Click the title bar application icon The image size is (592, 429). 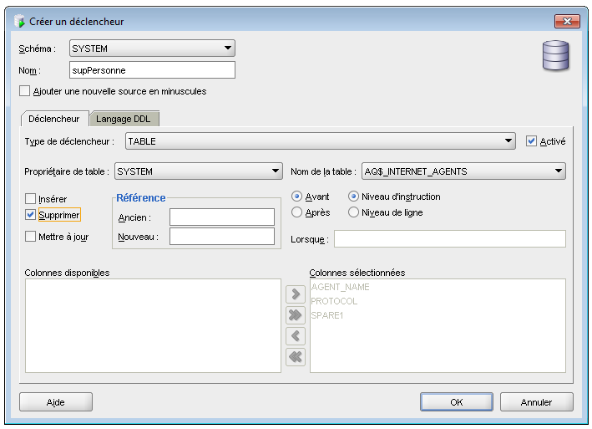[x=19, y=21]
